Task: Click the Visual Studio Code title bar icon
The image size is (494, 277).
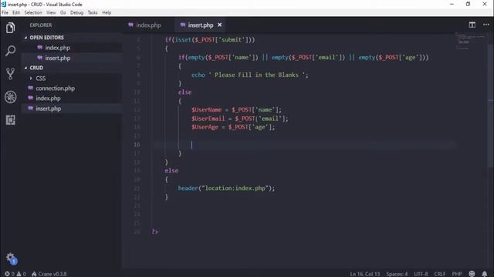Action: tap(3, 4)
